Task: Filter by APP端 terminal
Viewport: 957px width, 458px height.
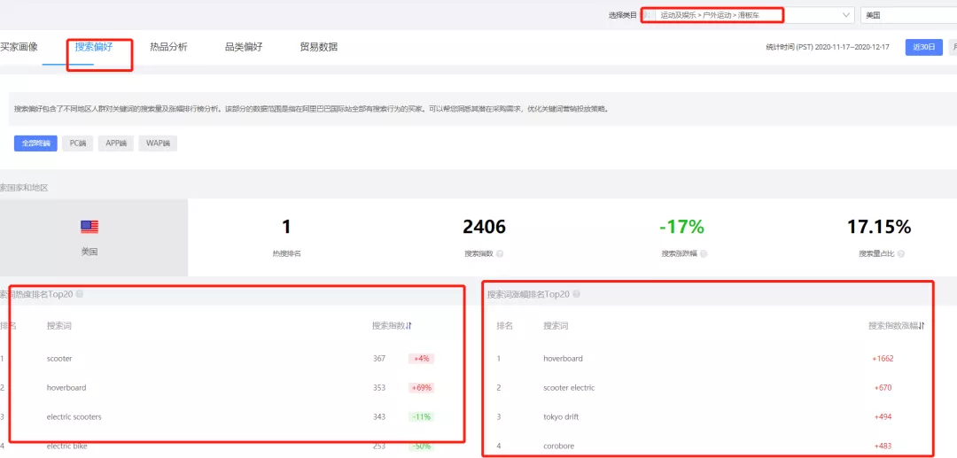Action: (x=115, y=144)
